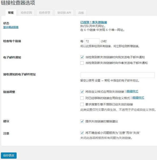Click the 显示调试信息 link

click(x=11, y=27)
